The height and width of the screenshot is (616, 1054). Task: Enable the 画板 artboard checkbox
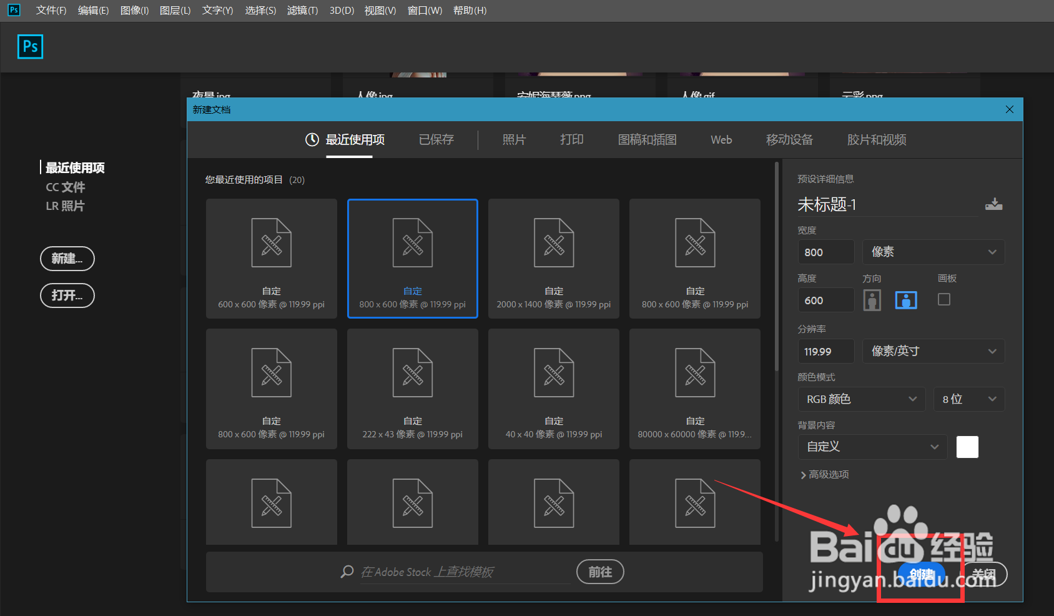[944, 300]
